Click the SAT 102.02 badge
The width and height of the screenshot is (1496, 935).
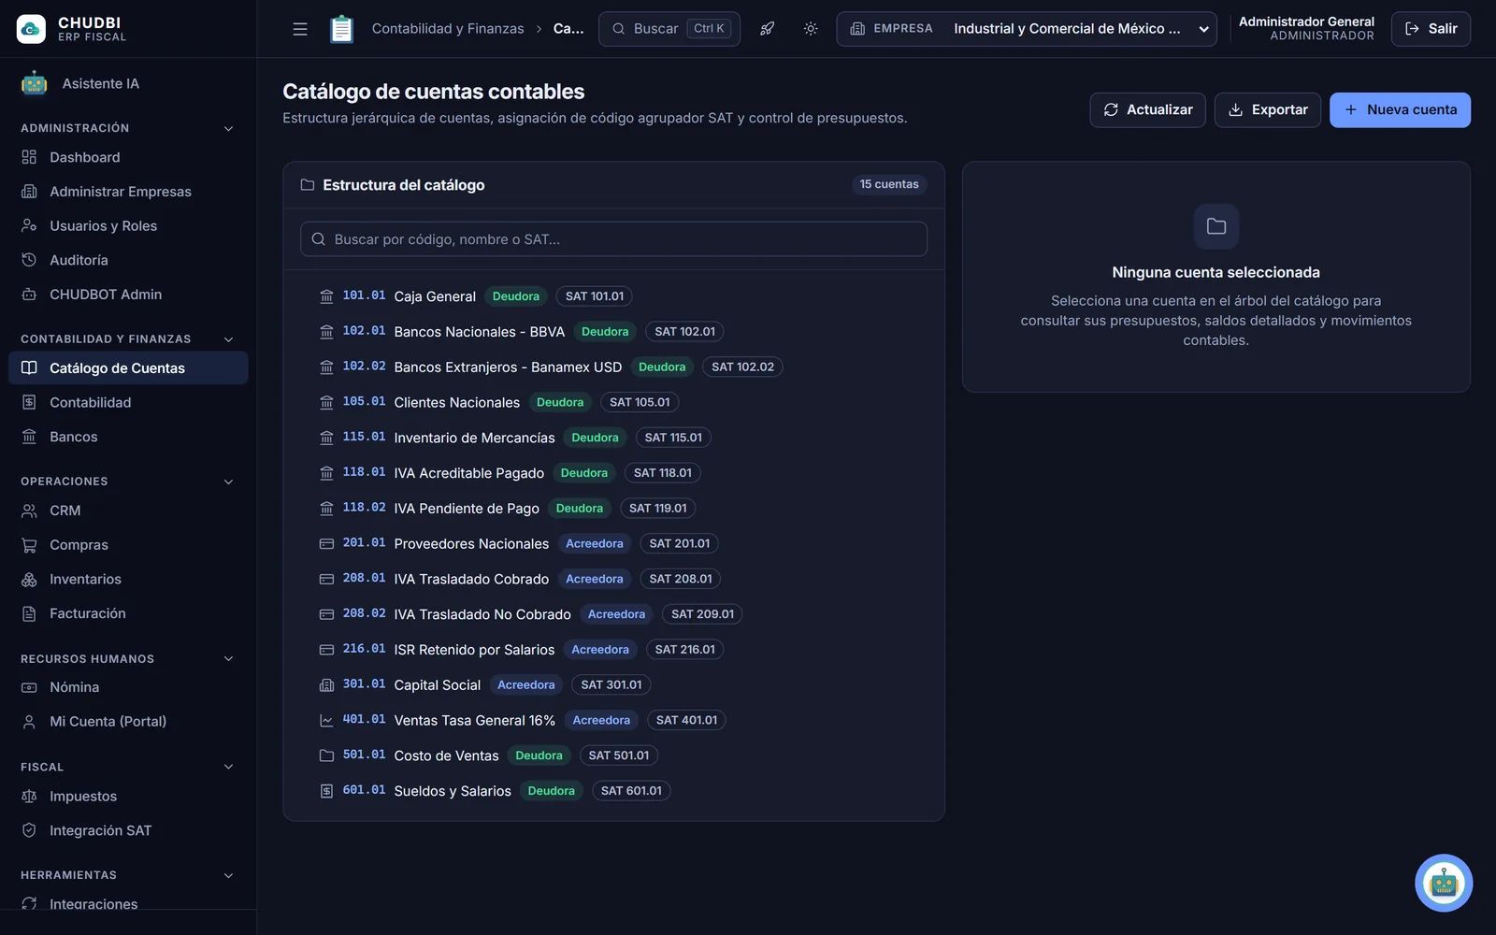pyautogui.click(x=742, y=367)
